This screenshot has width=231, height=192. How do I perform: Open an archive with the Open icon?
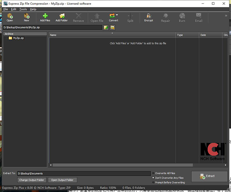(x=10, y=18)
